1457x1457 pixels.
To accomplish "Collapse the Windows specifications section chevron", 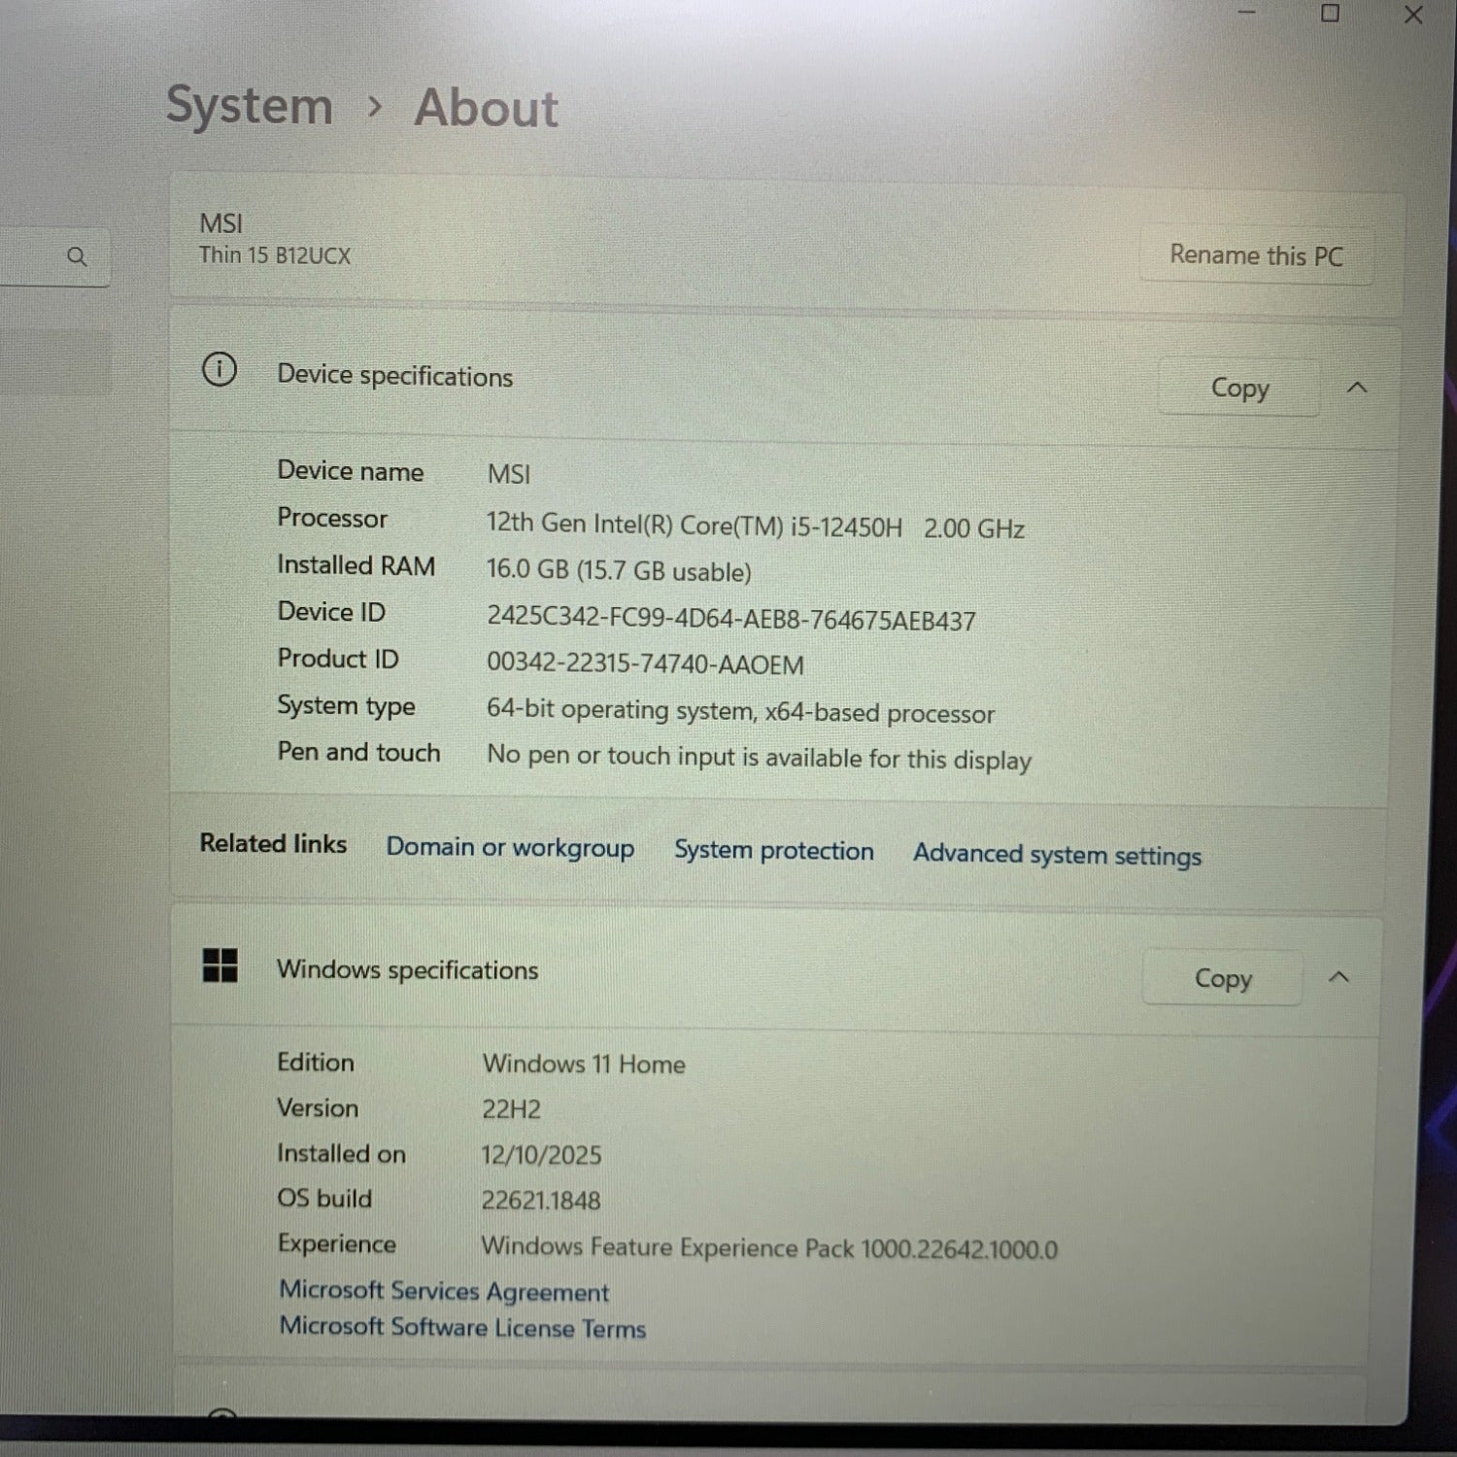I will pyautogui.click(x=1338, y=977).
